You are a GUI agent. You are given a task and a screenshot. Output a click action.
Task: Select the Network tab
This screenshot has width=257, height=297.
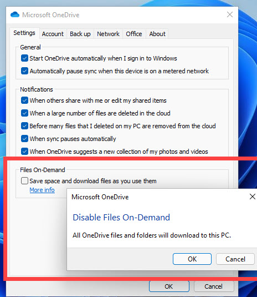[108, 34]
